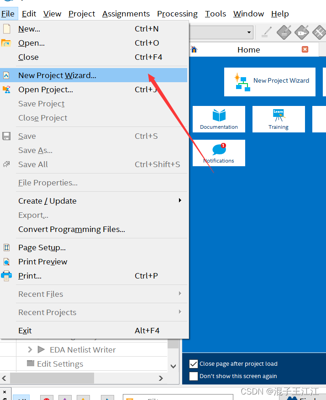Image resolution: width=326 pixels, height=400 pixels.
Task: Click the tasks panel scroll right arrow
Action: [161, 378]
